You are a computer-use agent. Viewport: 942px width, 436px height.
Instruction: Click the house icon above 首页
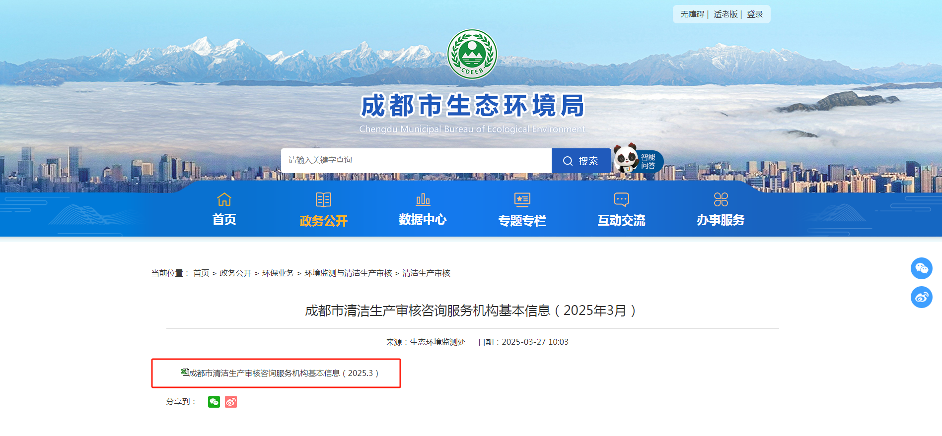[224, 199]
